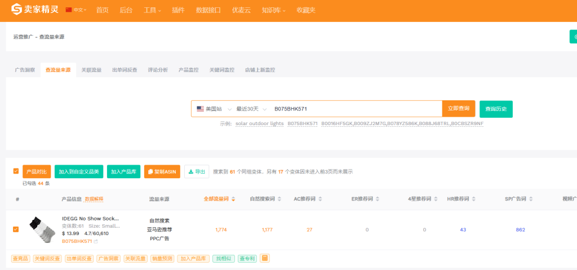Viewport: 577px width, 270px height.
Task: Sort by AC推荐词 column sort arrows
Action: 321,199
